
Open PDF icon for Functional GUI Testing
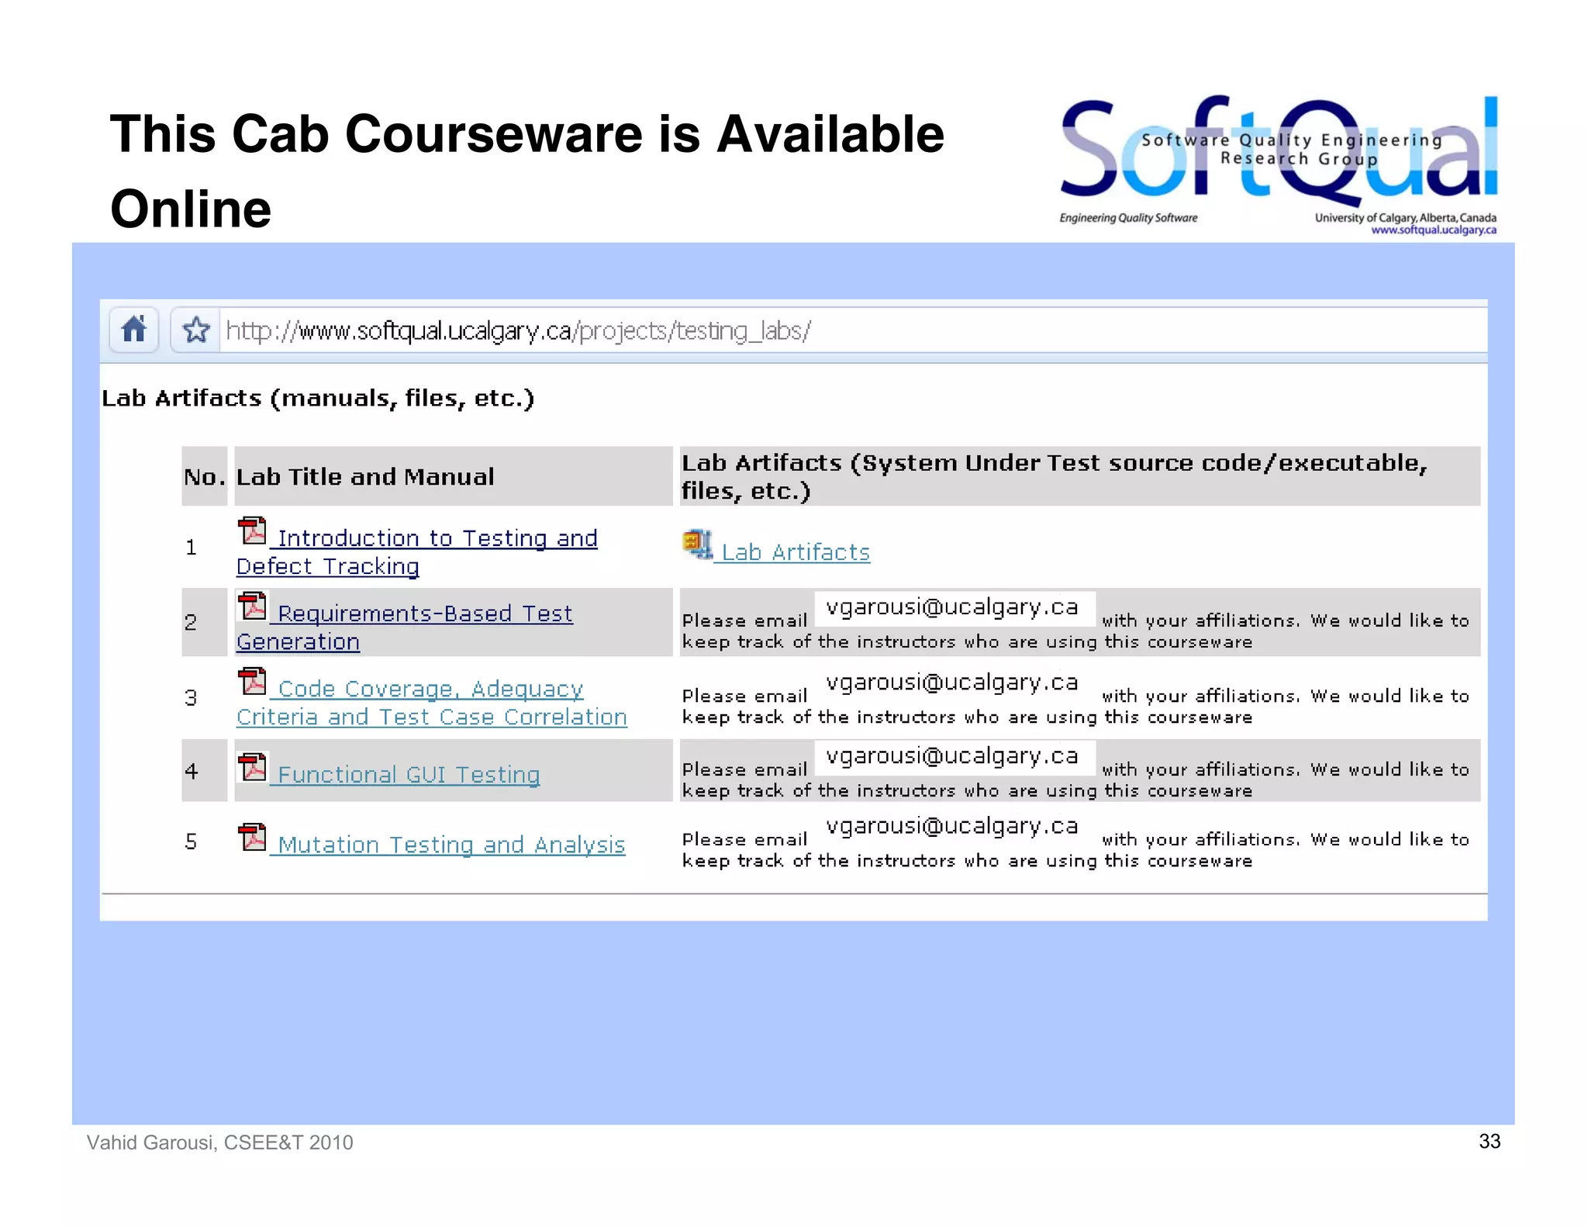[x=252, y=768]
